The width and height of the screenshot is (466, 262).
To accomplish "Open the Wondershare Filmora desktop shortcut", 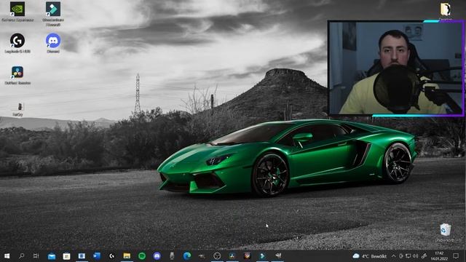I will point(53,13).
